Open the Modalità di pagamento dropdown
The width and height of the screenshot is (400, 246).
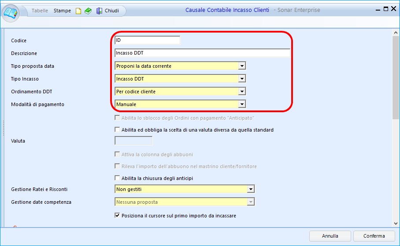(241, 104)
